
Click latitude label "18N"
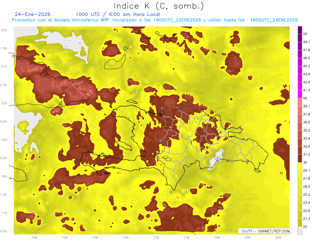pos(4,176)
